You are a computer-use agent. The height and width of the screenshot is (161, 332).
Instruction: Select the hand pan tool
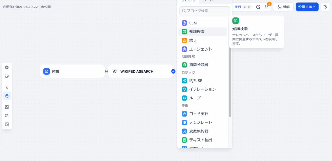[7, 96]
